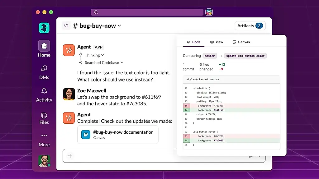Expand the Thinking disclosure
Screen dimensions: 319x179
pyautogui.click(x=94, y=55)
